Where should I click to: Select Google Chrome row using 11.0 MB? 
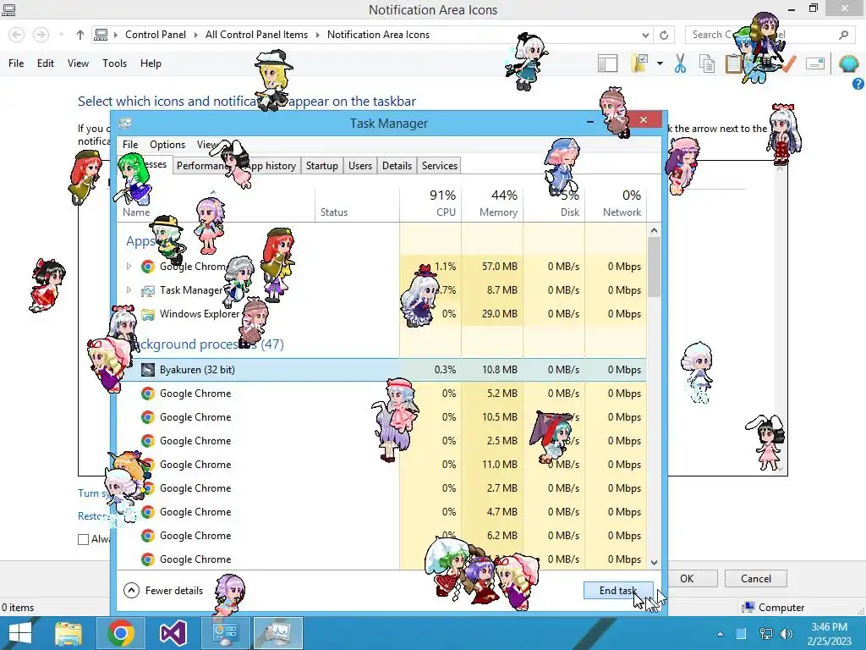[381, 465]
